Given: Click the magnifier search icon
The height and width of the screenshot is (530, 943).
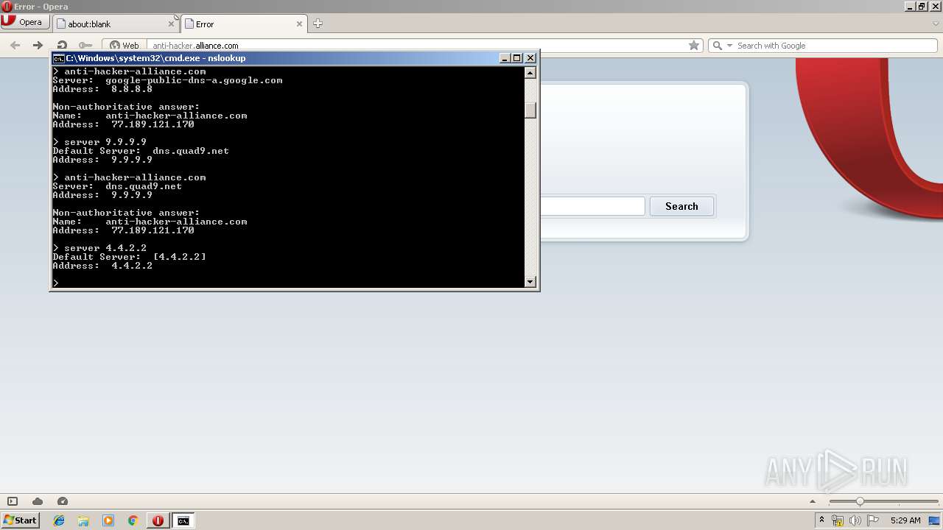Looking at the screenshot, I should [x=718, y=46].
